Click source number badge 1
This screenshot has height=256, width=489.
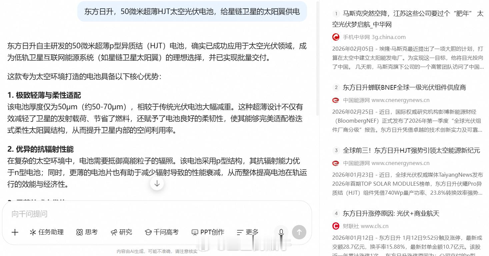click(336, 14)
